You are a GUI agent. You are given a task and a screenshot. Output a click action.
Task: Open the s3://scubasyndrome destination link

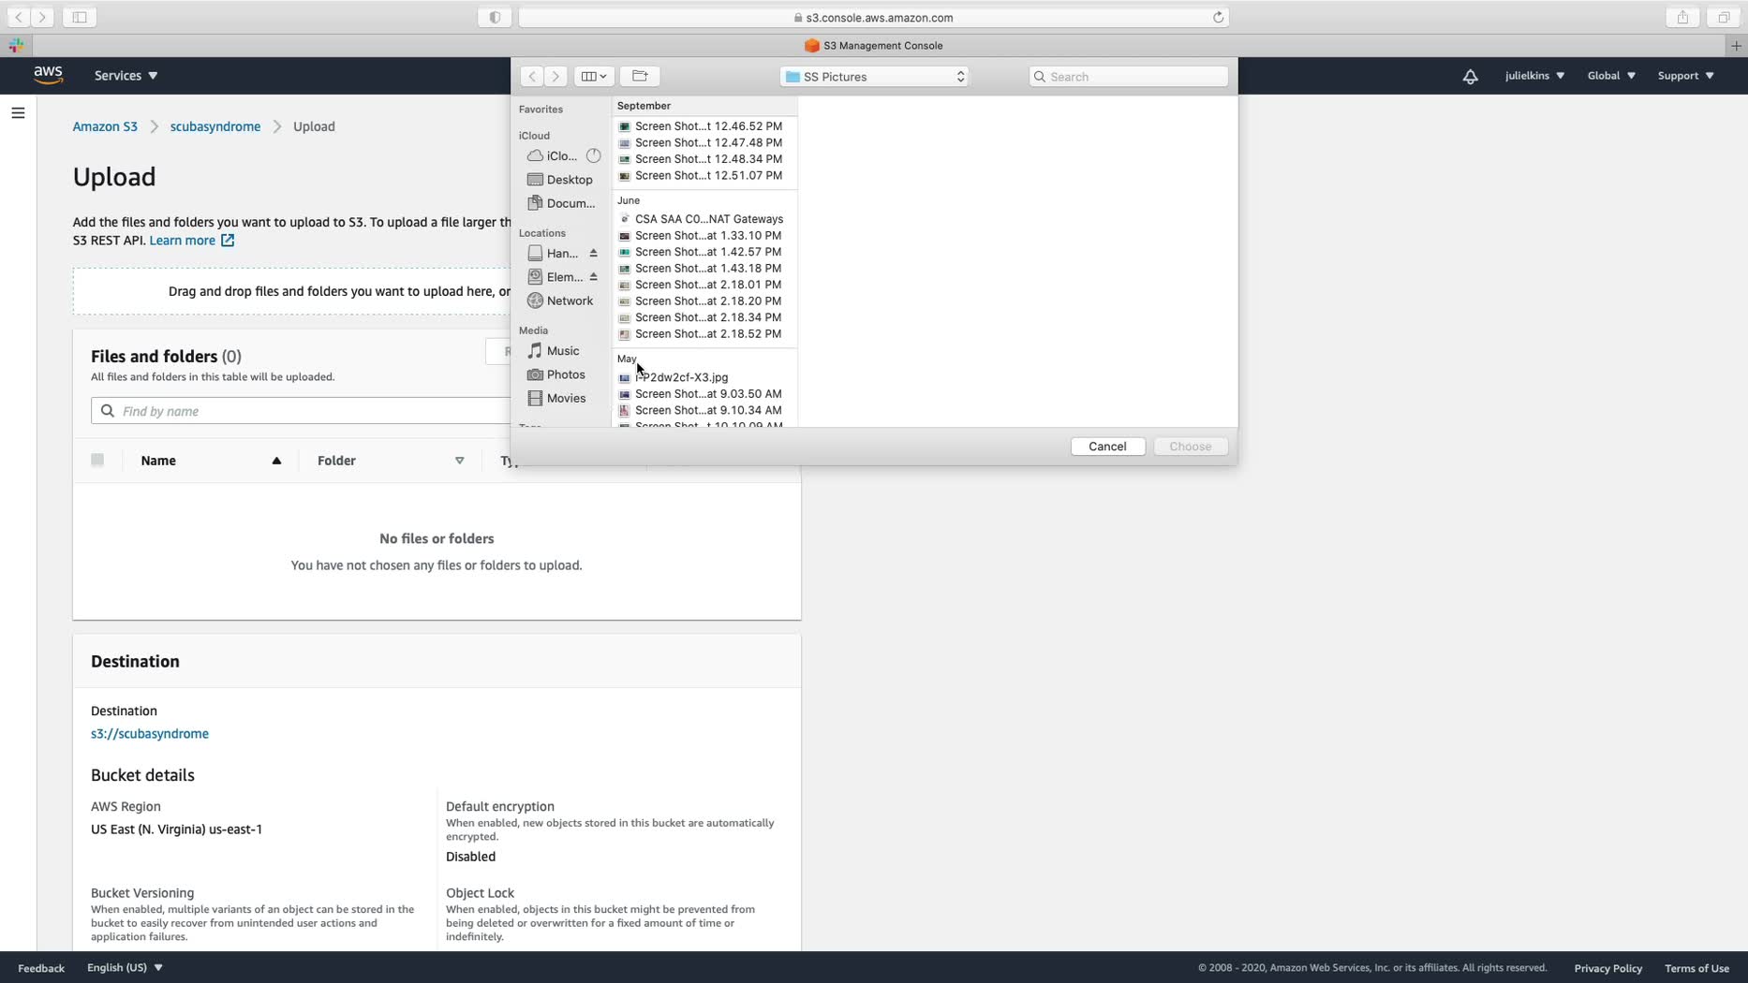(x=150, y=734)
